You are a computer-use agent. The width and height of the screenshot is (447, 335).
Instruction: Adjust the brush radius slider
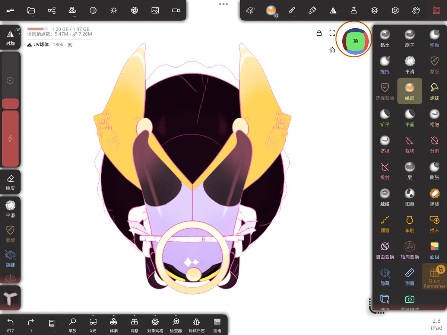click(x=10, y=80)
